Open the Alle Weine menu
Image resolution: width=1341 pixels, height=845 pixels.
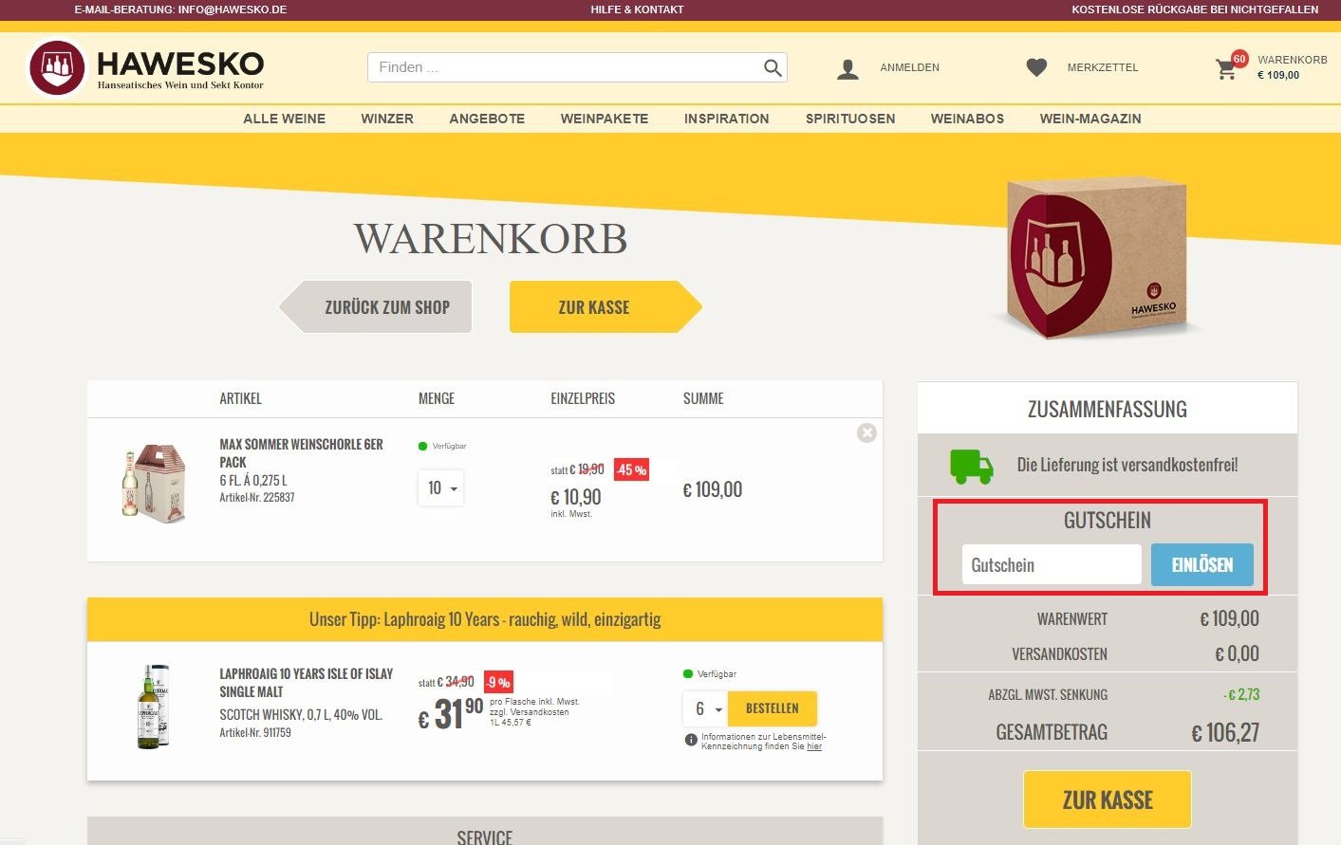(284, 119)
